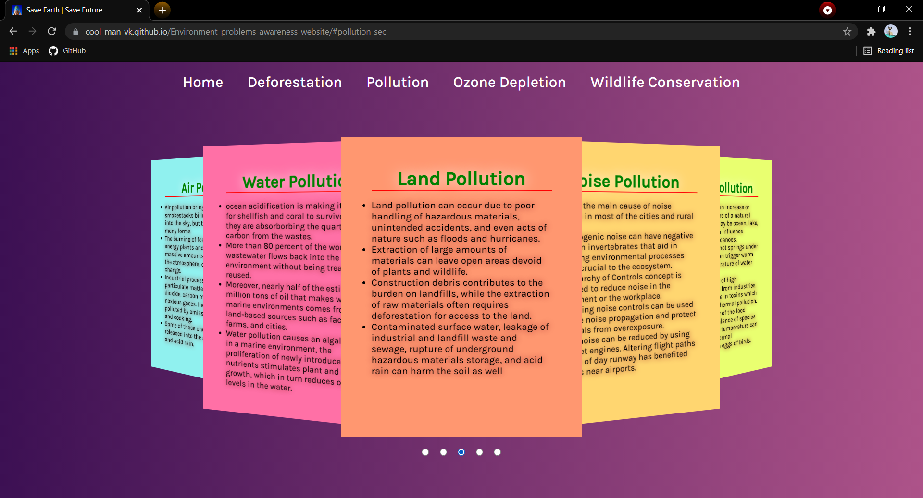
Task: Jump to Ozone Depletion section
Action: (510, 82)
